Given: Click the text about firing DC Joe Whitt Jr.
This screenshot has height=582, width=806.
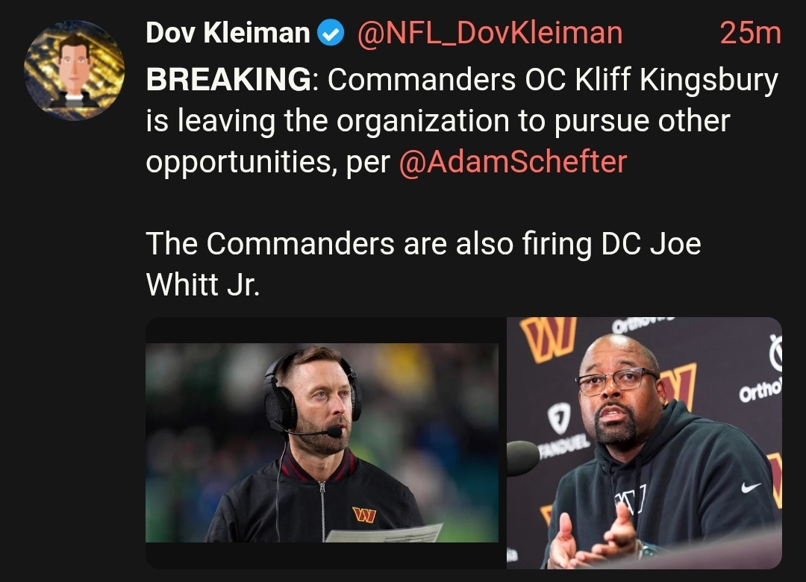Looking at the screenshot, I should (x=424, y=263).
